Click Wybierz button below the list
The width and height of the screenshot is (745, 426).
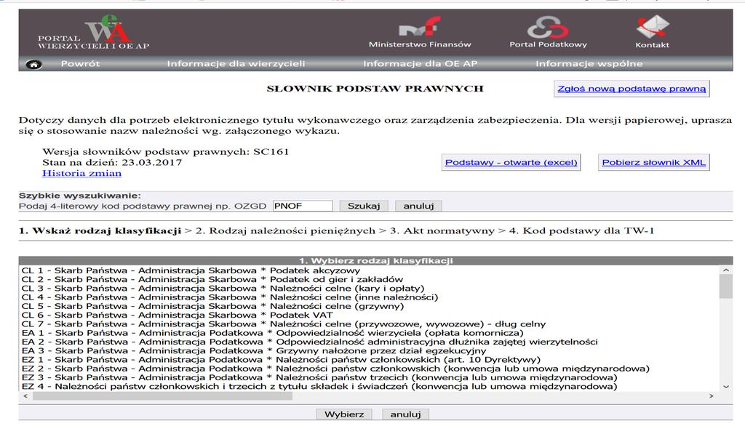(x=344, y=414)
